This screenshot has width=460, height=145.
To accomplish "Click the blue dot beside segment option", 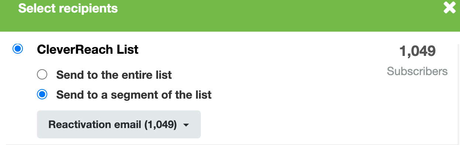I will (x=42, y=95).
